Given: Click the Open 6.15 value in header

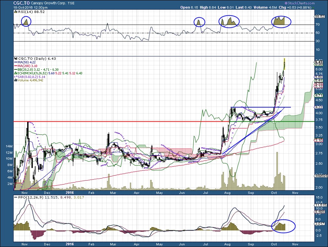Looking at the screenshot, I should 189,7.
